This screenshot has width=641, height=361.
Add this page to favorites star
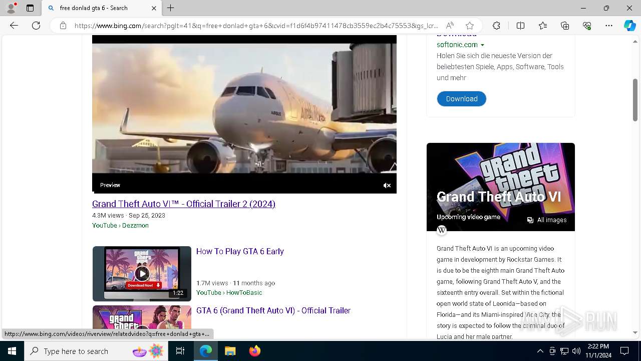point(470,26)
